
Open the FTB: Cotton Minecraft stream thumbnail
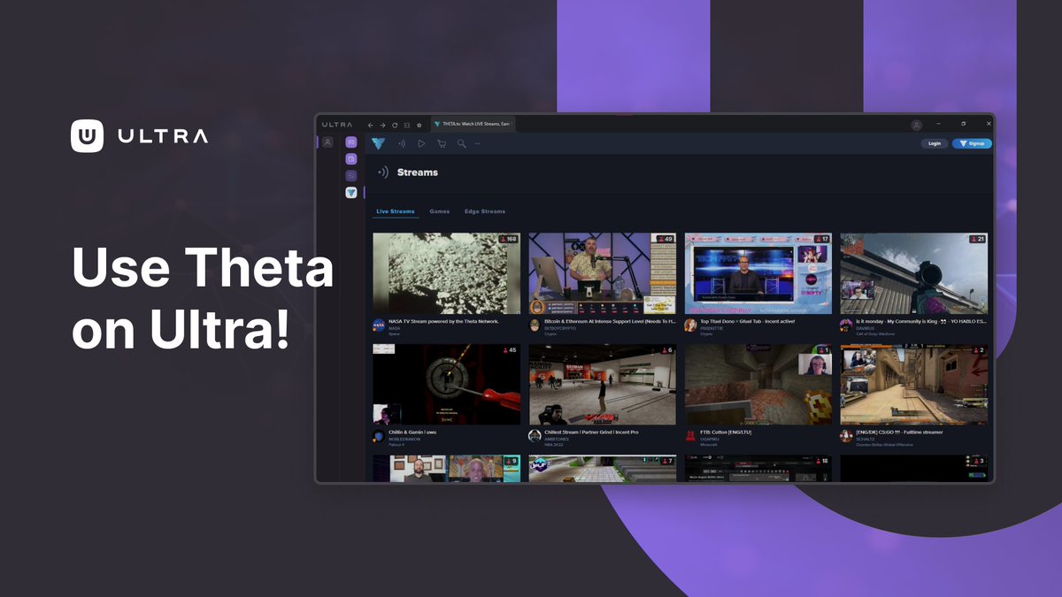[x=758, y=385]
